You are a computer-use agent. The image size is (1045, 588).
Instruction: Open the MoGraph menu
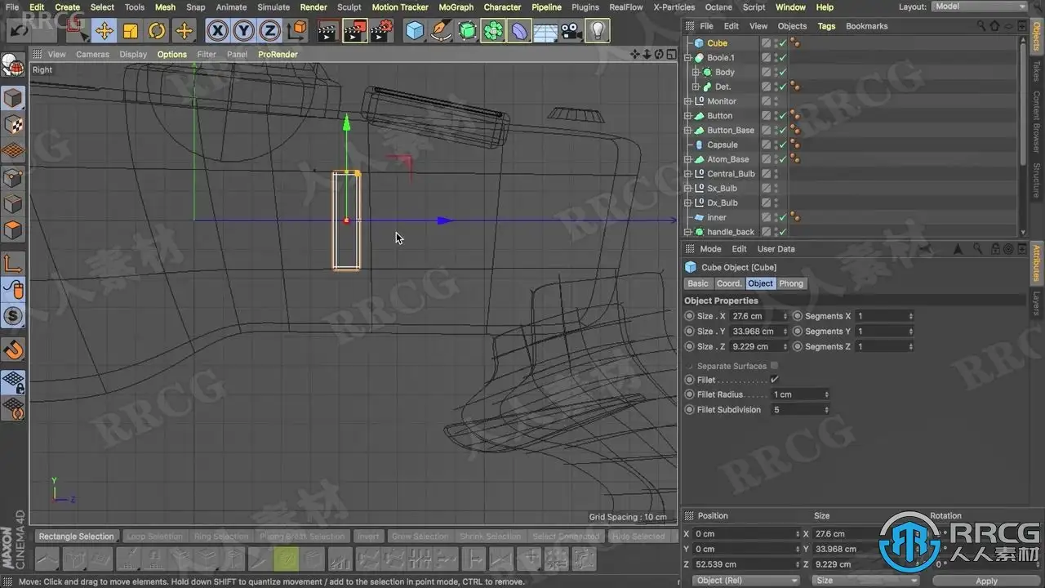tap(456, 7)
